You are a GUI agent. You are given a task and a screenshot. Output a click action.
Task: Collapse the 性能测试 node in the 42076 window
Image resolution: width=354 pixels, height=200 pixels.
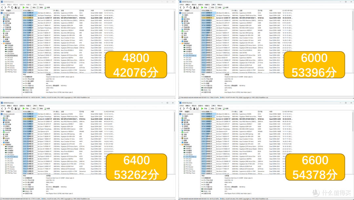coord(2,44)
